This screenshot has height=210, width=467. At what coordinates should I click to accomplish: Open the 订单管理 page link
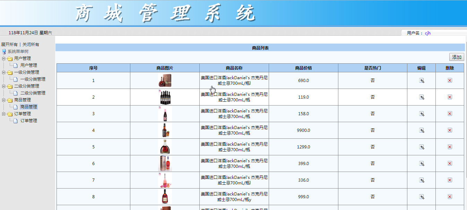29,121
